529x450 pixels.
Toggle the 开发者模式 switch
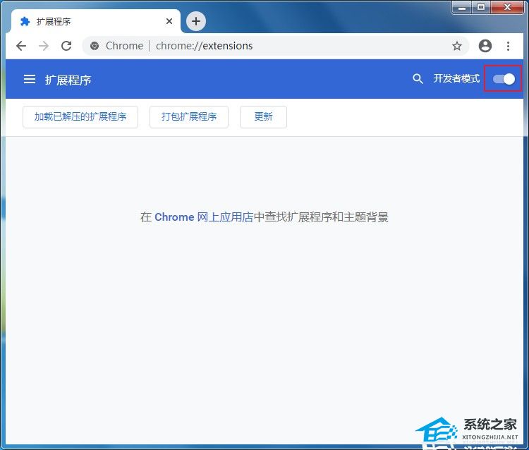[504, 79]
